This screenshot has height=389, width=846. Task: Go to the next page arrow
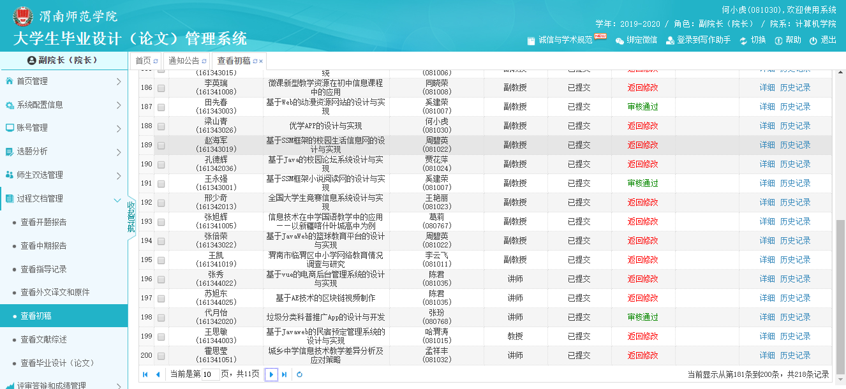pyautogui.click(x=271, y=374)
